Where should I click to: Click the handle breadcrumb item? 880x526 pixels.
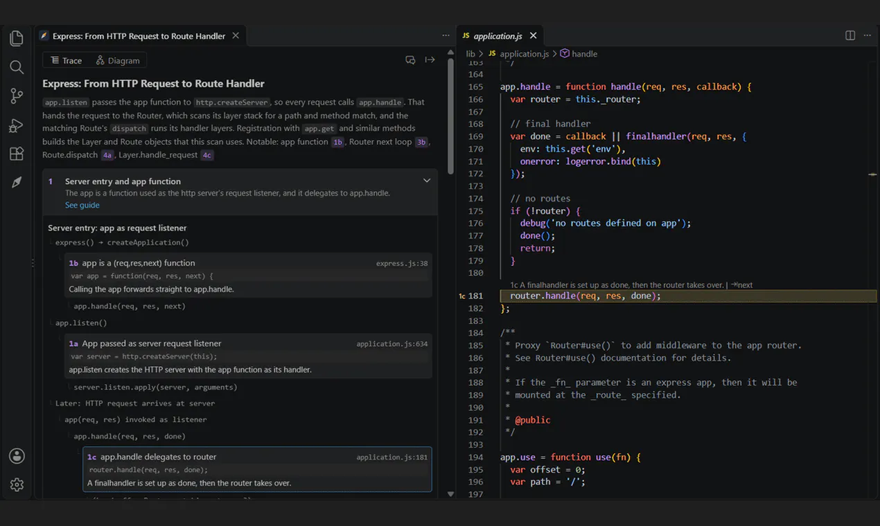[579, 53]
